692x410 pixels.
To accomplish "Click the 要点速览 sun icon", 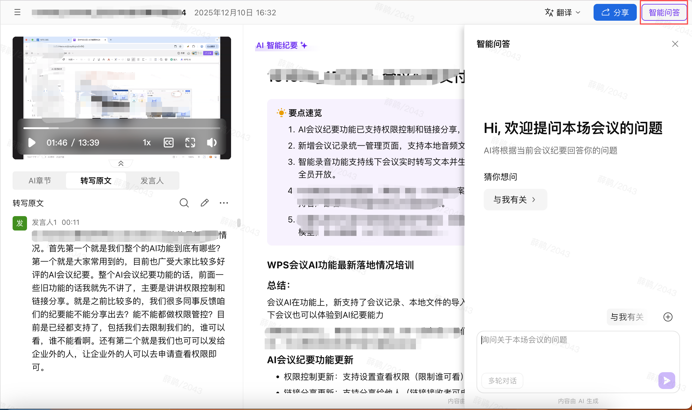I will pyautogui.click(x=281, y=113).
